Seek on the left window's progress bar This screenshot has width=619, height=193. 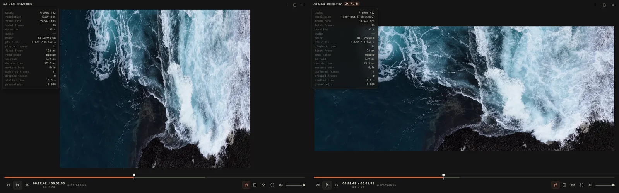pos(154,178)
